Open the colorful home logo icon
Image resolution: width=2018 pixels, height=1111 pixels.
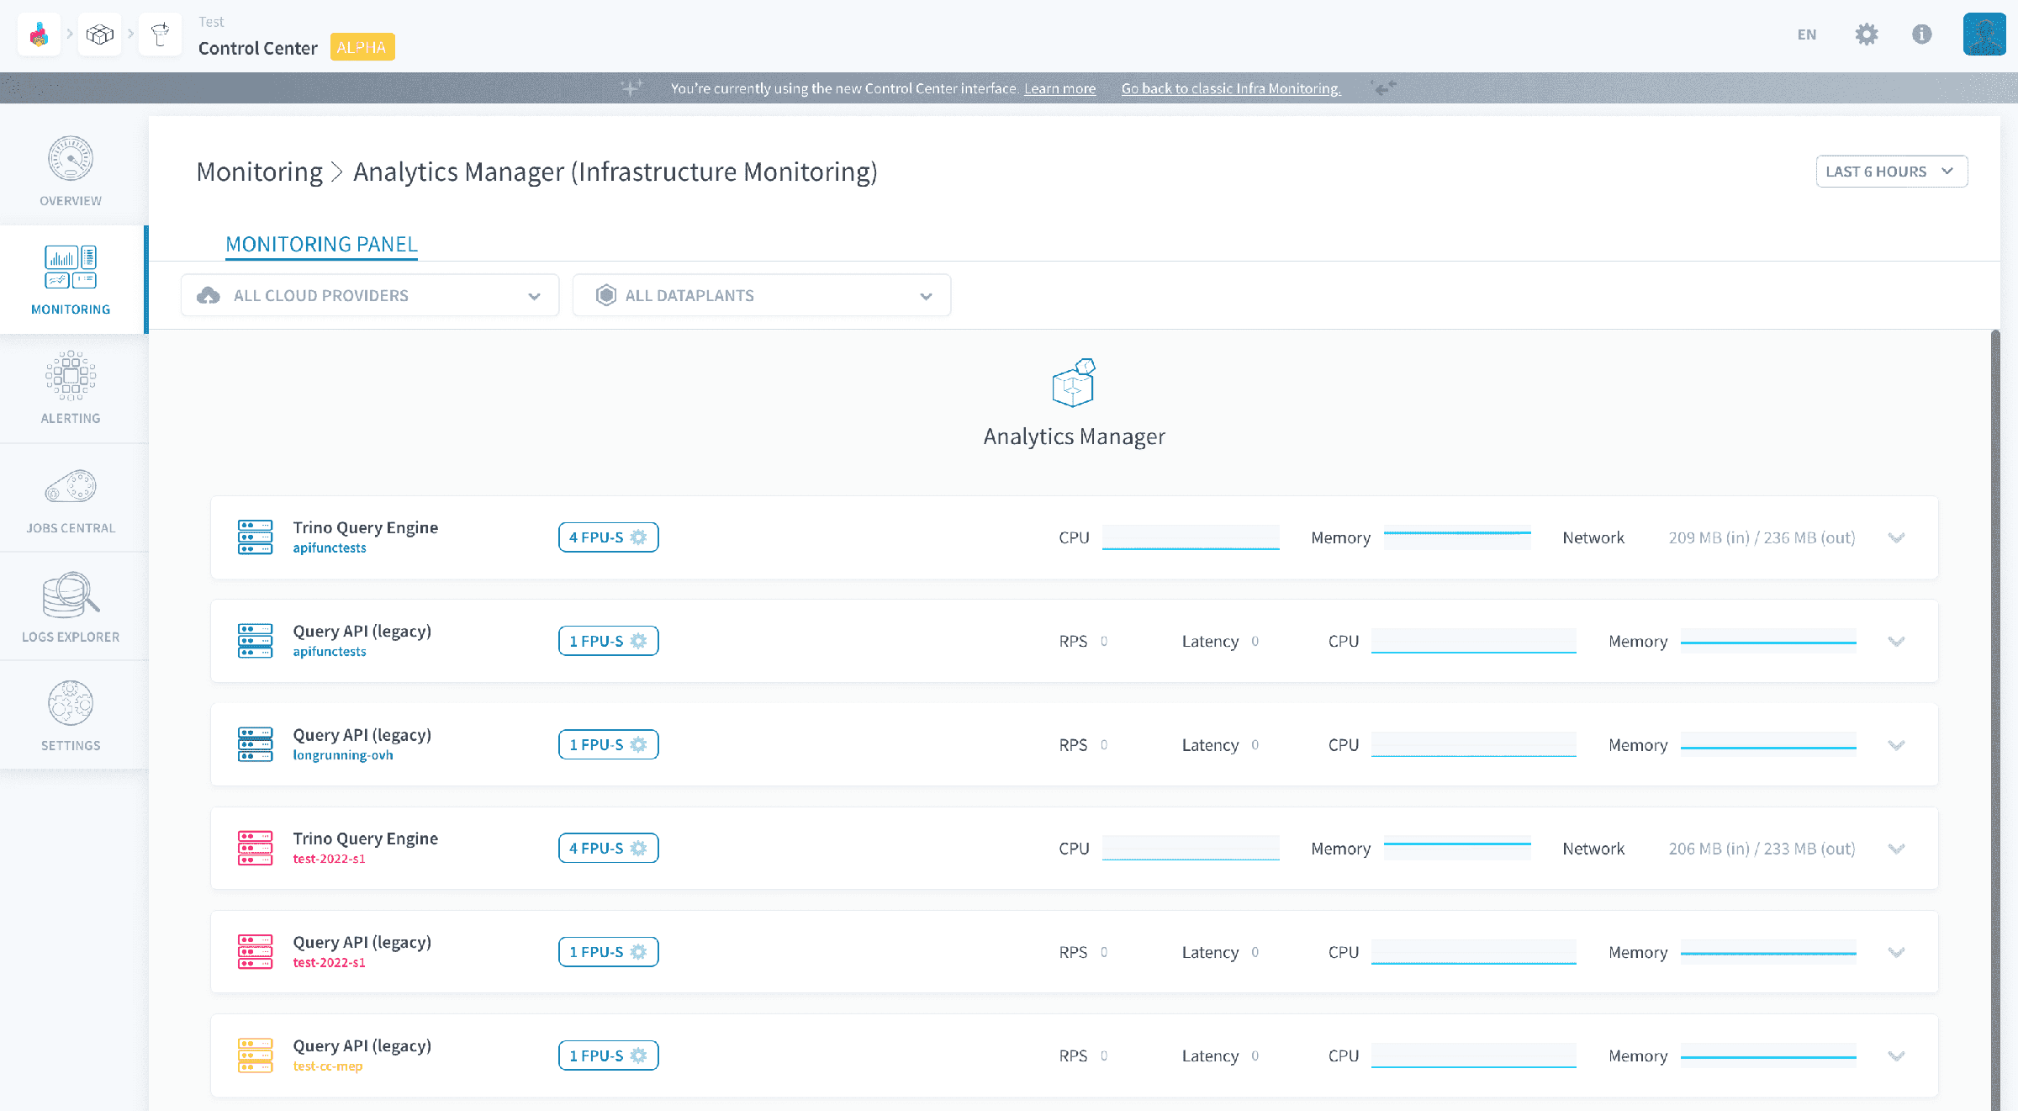(x=39, y=34)
